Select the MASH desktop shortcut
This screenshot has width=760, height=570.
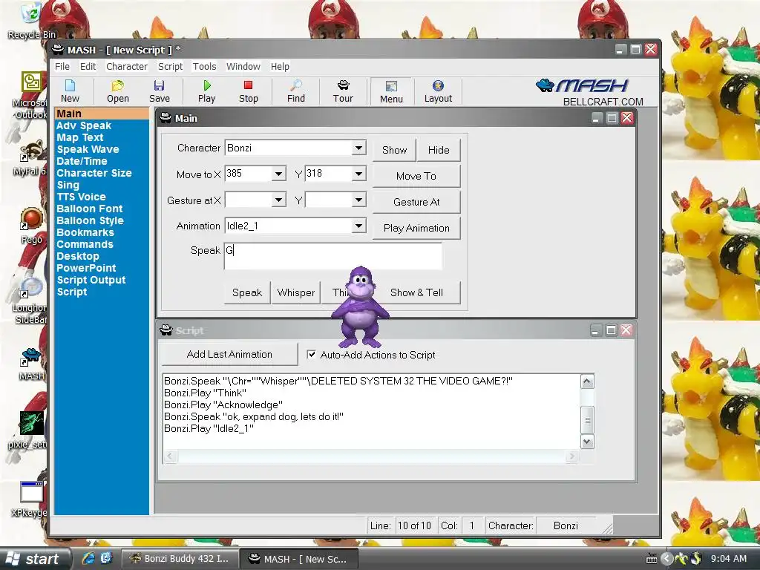coord(31,364)
